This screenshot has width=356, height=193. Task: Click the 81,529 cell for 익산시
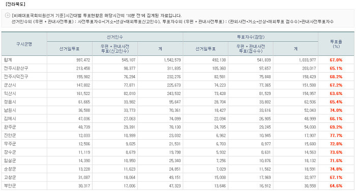pyautogui.click(x=265, y=93)
